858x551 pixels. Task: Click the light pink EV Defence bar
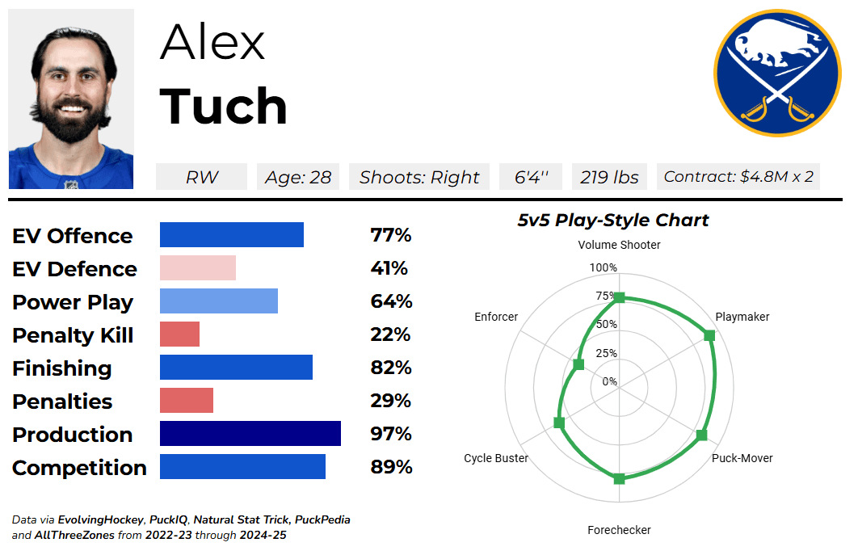tap(197, 268)
